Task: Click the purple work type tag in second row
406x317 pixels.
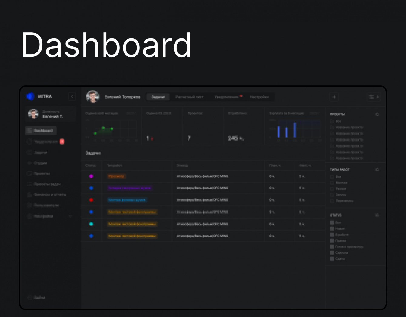Action: (x=130, y=188)
